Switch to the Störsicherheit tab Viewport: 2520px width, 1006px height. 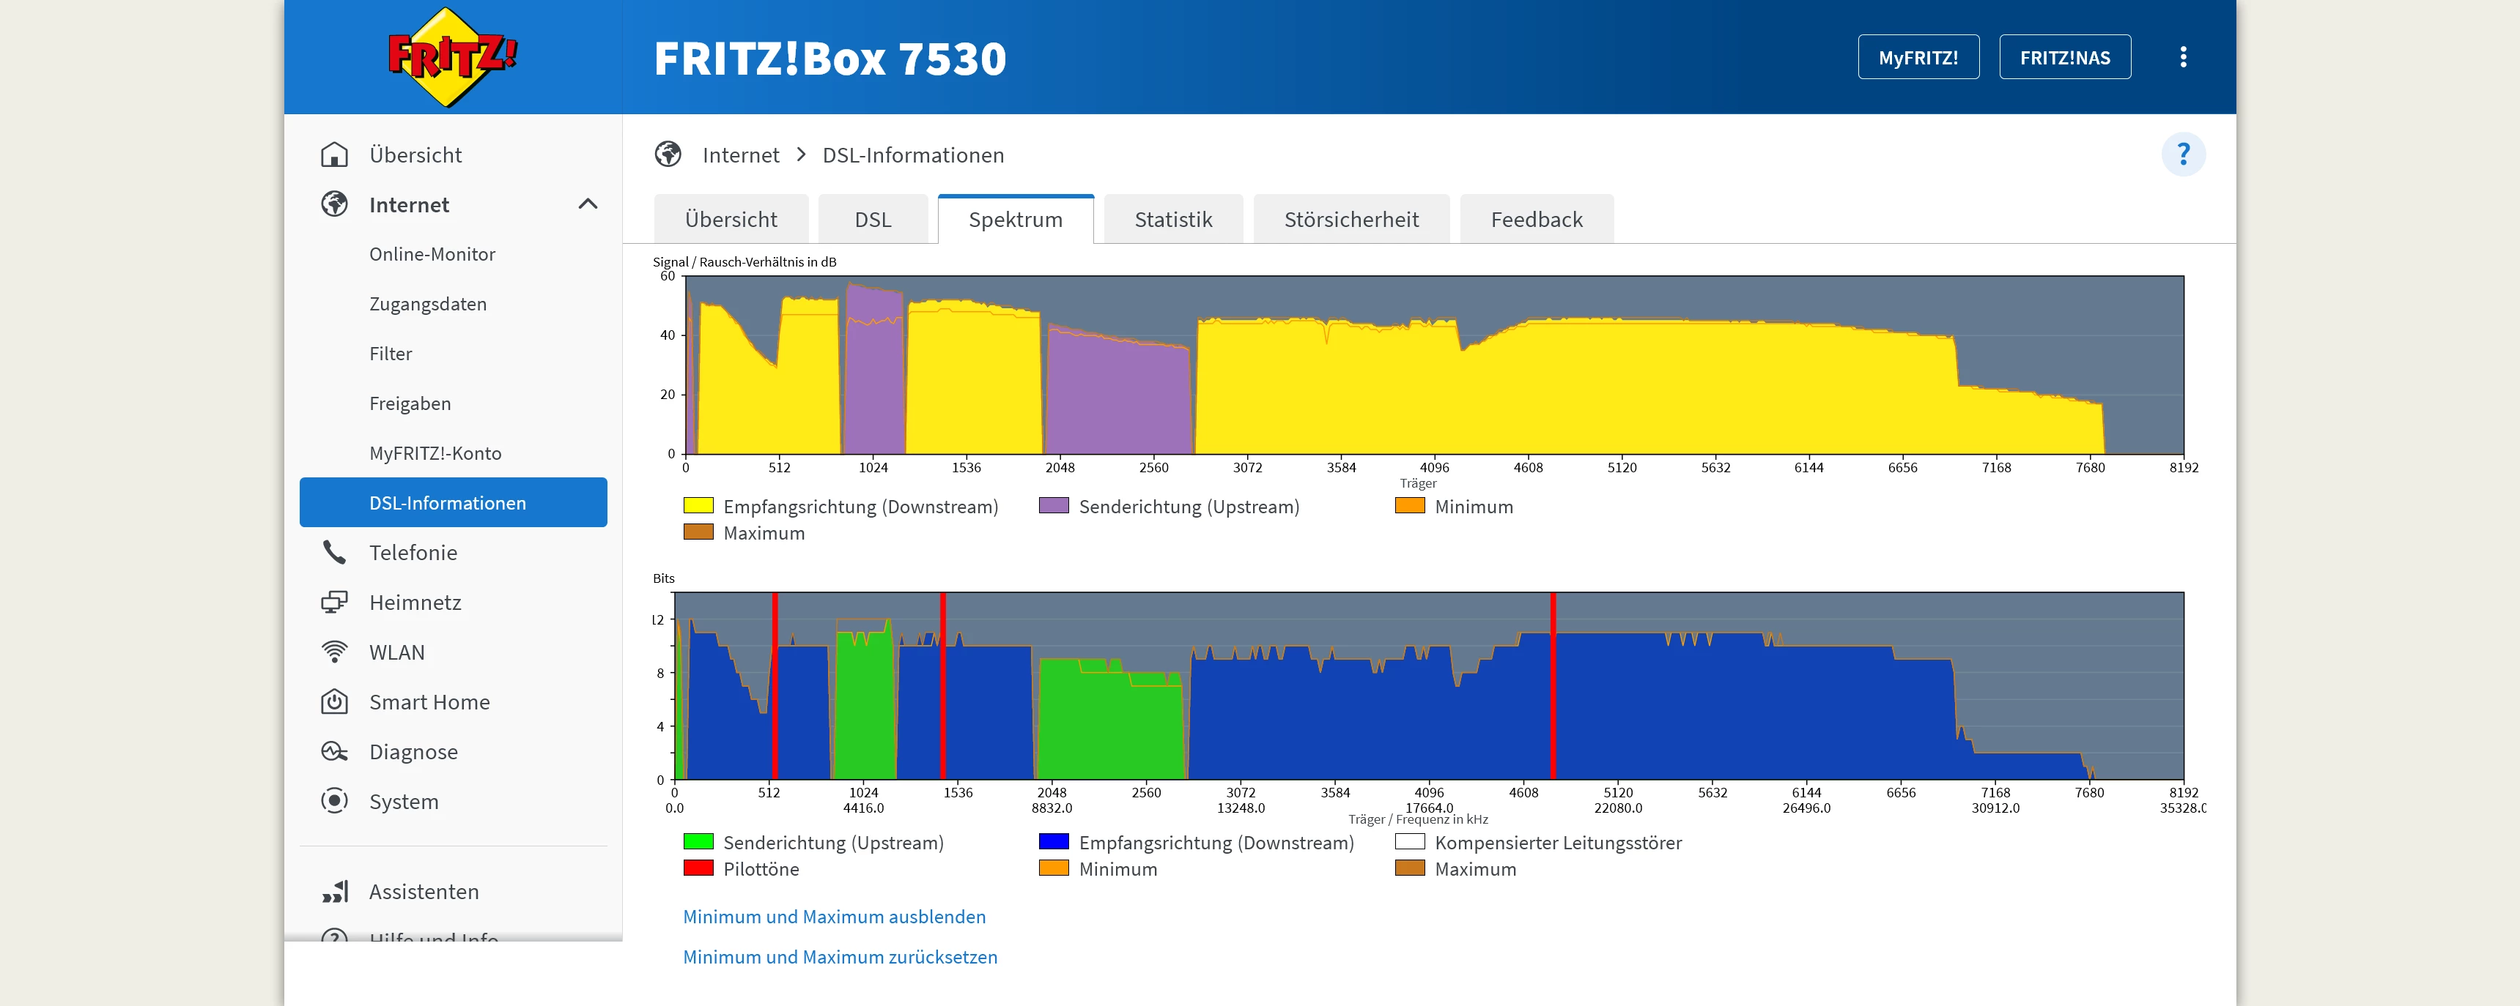click(x=1351, y=219)
